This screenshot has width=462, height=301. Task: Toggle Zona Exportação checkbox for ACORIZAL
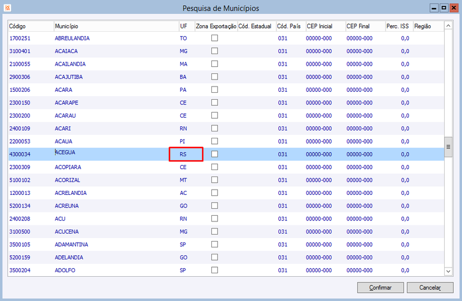(214, 180)
